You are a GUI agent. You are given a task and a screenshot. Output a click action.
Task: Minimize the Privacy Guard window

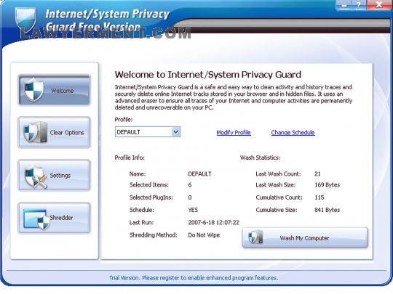[x=344, y=5]
